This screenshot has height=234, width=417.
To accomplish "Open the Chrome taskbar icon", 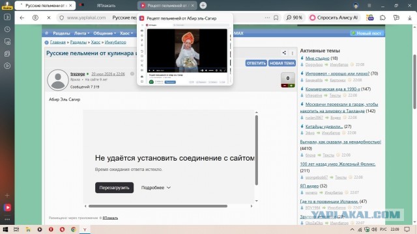I will pyautogui.click(x=74, y=229).
